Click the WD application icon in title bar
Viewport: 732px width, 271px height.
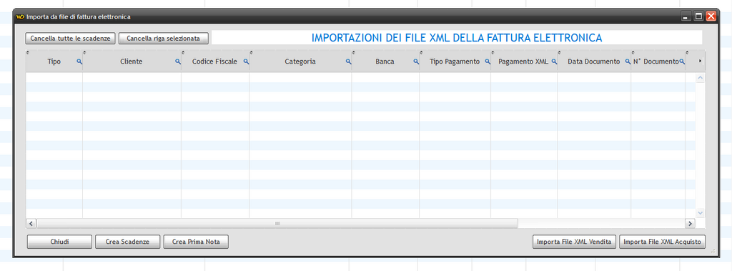point(19,17)
